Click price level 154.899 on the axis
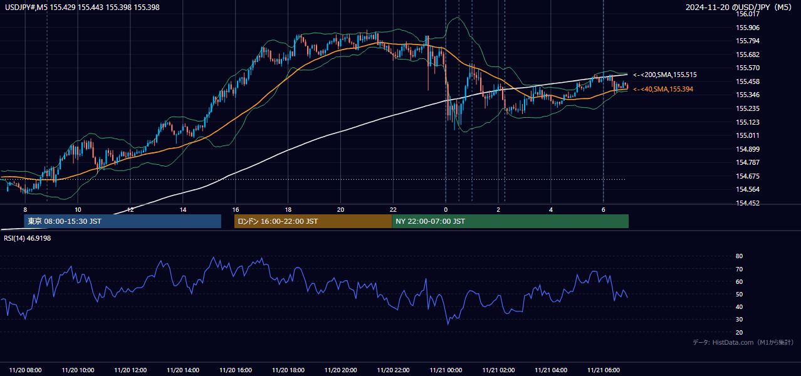Viewport: 801px width, 376px height. (748, 149)
